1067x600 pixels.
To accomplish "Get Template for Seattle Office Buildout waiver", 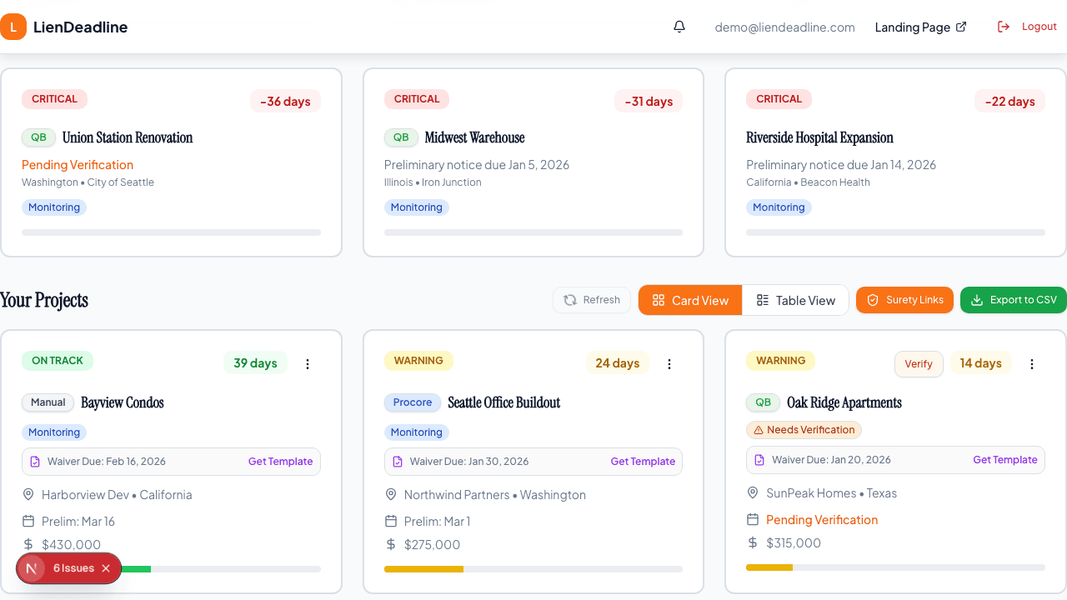I will point(643,462).
